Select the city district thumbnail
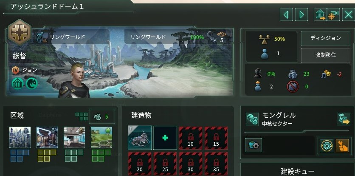The height and width of the screenshot is (176, 355). click(x=20, y=137)
